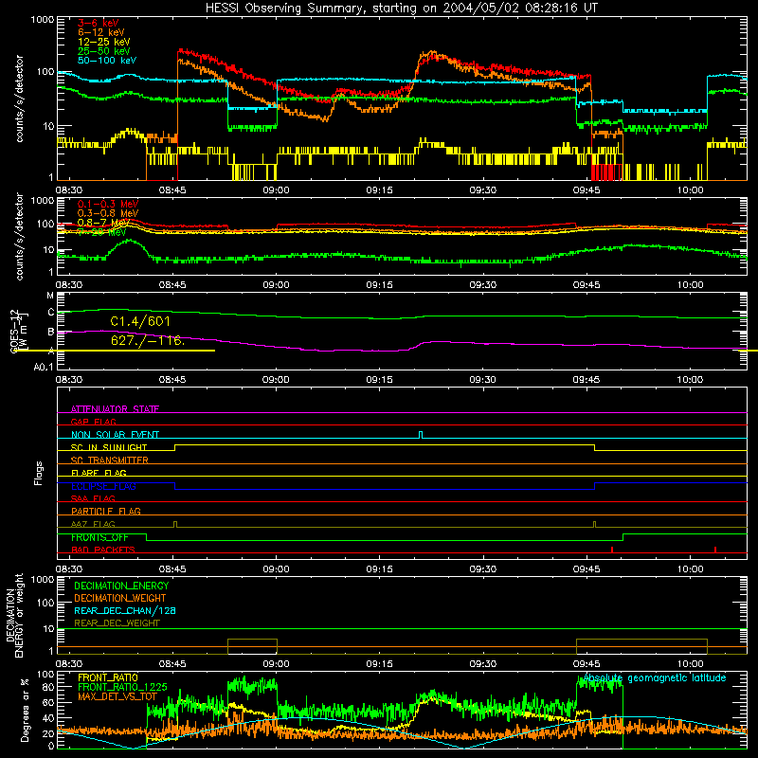Viewport: 758px width, 758px height.
Task: Click the 627./-116. position annotation
Action: (x=148, y=340)
